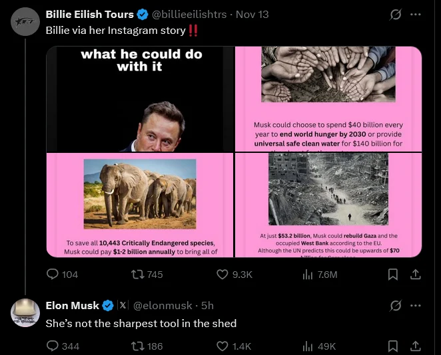Share Elon Musk's reply

click(415, 346)
